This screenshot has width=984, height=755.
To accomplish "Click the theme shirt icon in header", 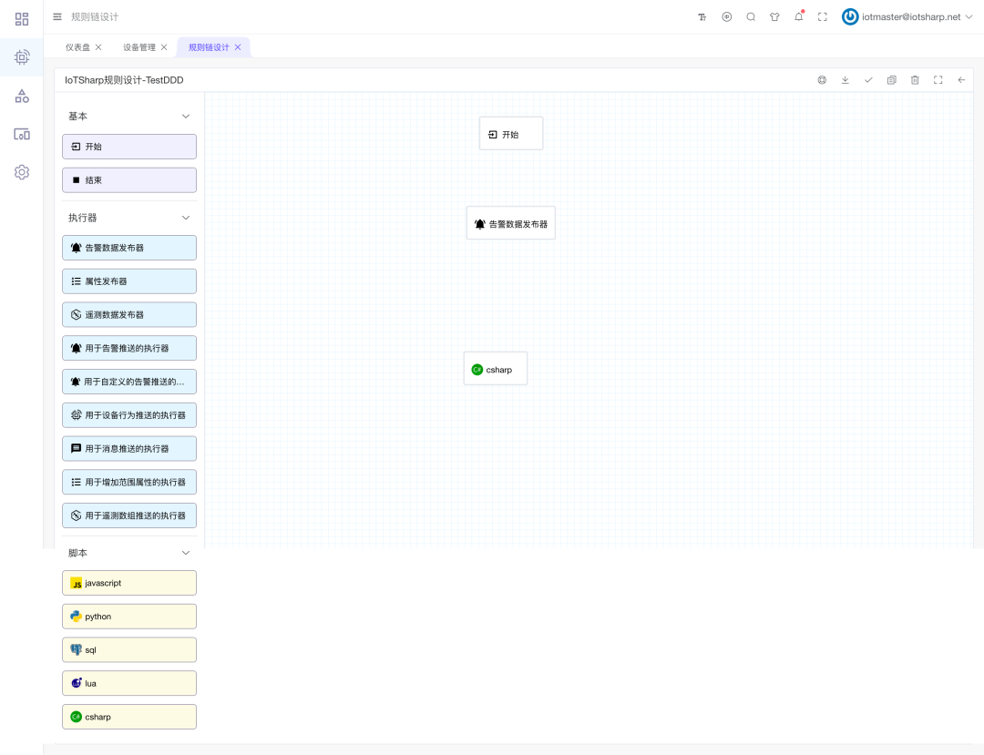I will pyautogui.click(x=774, y=17).
